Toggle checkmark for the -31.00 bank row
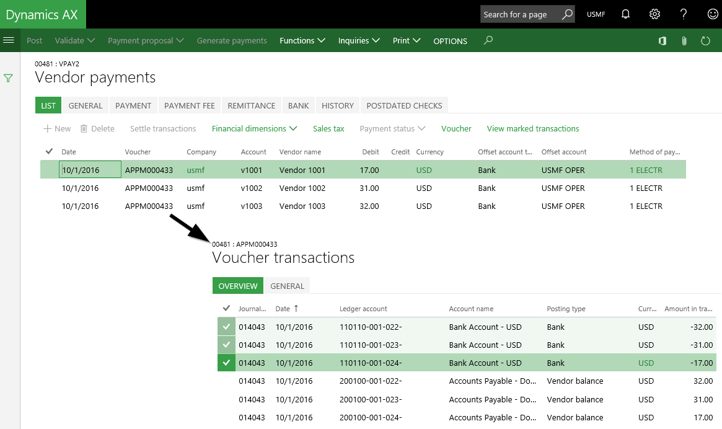Image resolution: width=722 pixels, height=429 pixels. [x=226, y=345]
